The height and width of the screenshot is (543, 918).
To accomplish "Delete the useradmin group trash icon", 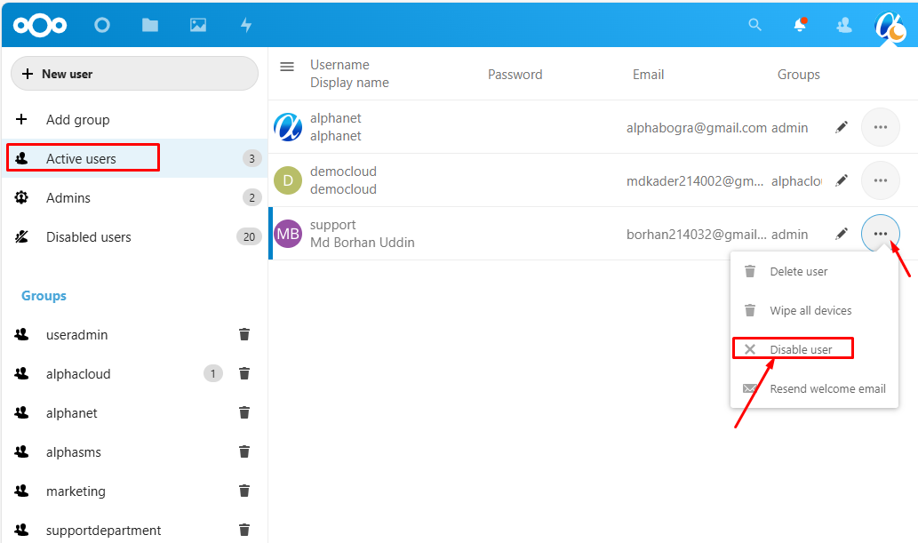I will point(244,335).
